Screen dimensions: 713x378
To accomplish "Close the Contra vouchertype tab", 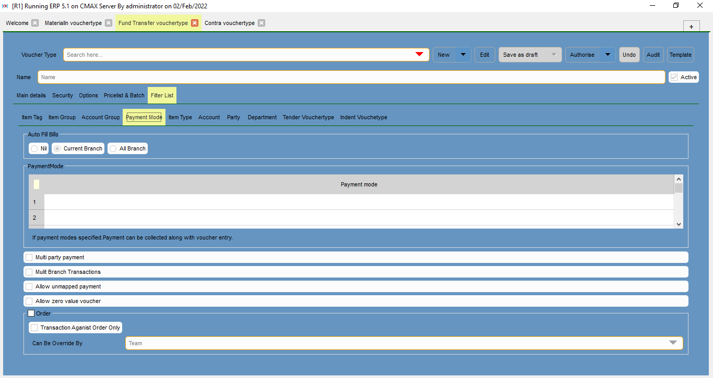I will [262, 23].
